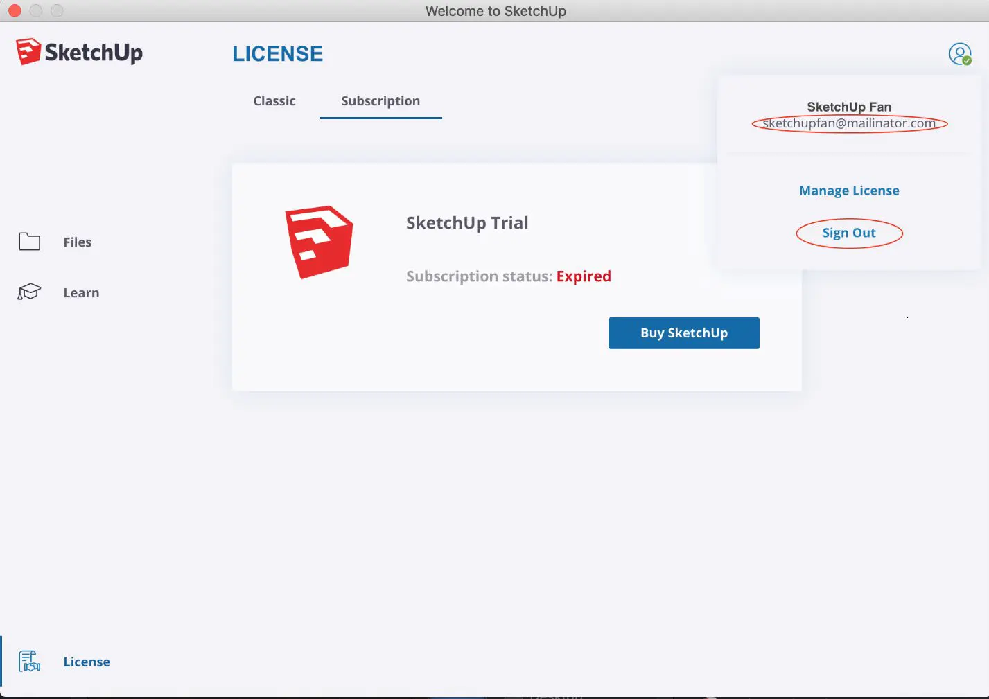Click the Welcome to SketchUp window title
This screenshot has width=989, height=699.
click(x=496, y=11)
